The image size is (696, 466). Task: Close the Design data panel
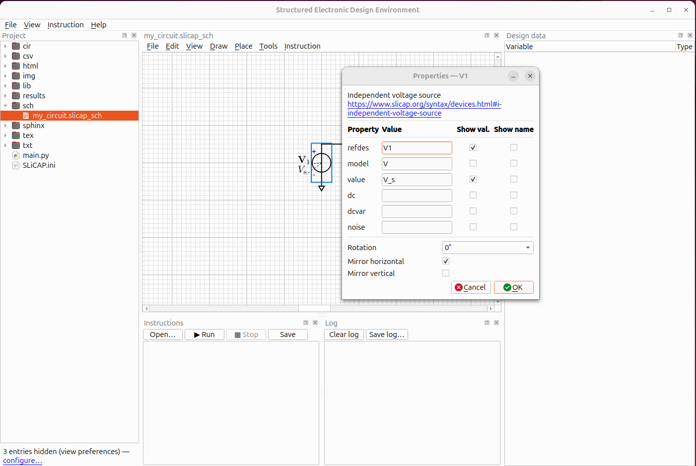point(690,35)
